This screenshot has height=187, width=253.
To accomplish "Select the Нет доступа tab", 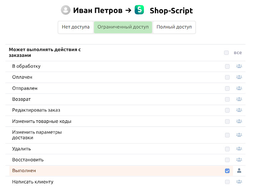I will 76,27.
